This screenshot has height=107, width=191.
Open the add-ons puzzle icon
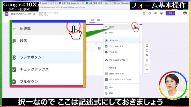[x=144, y=13]
